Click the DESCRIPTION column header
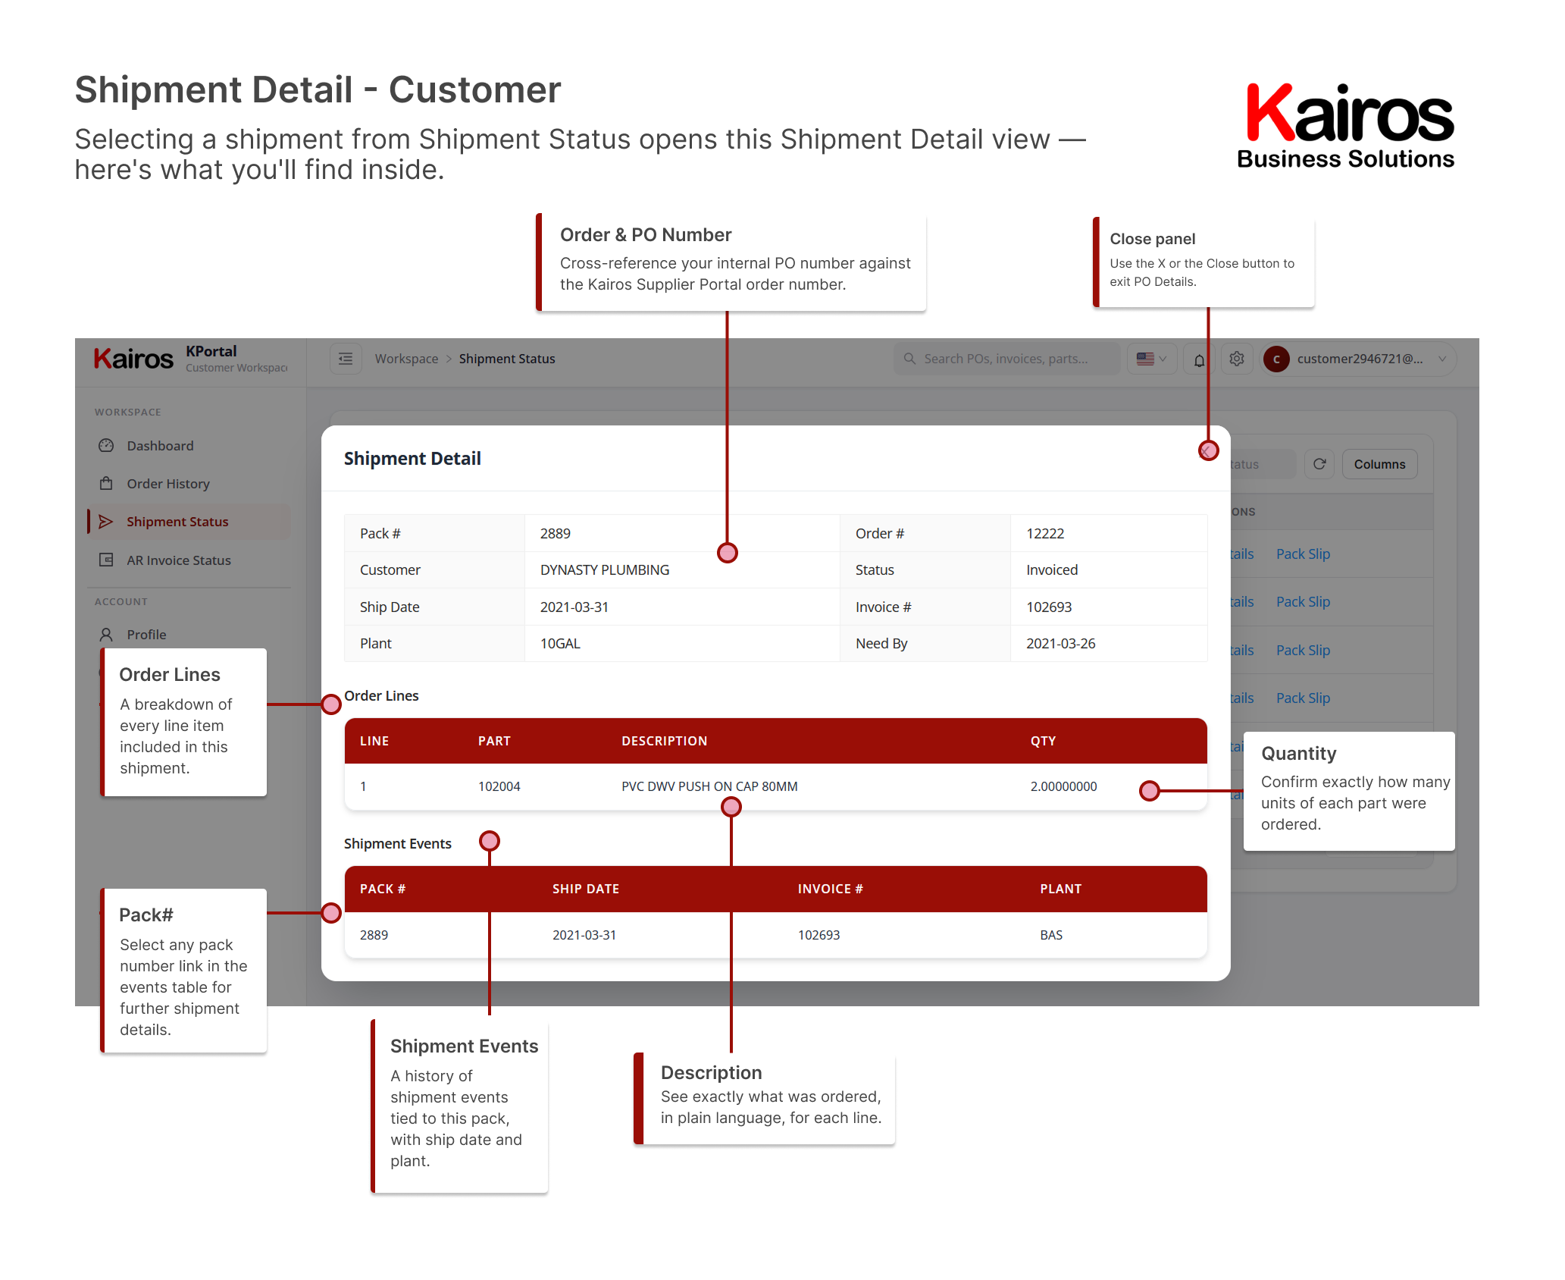The width and height of the screenshot is (1565, 1280). coord(665,741)
